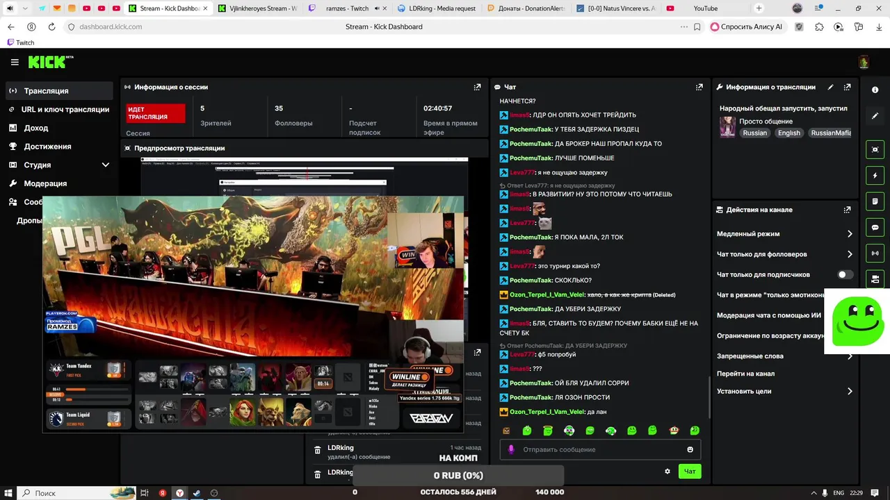The width and height of the screenshot is (890, 500).
Task: Open the Steam icon in the taskbar
Action: pyautogui.click(x=197, y=492)
